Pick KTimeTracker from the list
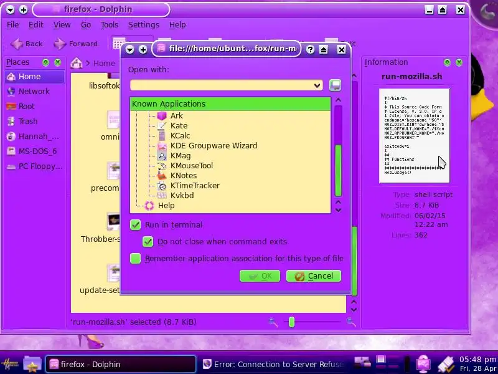This screenshot has height=374, width=498. [195, 185]
